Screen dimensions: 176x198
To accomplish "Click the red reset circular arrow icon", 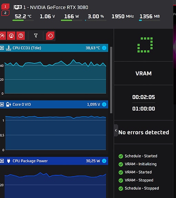I will pyautogui.click(x=50, y=36).
